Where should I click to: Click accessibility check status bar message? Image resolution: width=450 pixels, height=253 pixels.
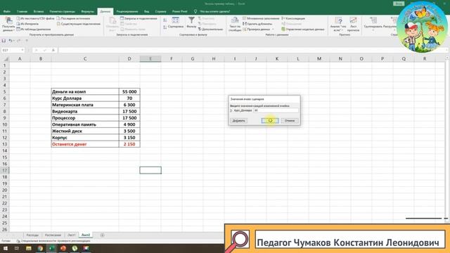pos(53,241)
